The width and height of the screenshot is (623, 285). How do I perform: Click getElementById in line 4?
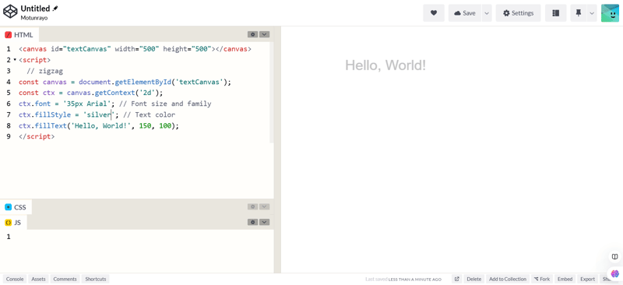[x=143, y=83]
